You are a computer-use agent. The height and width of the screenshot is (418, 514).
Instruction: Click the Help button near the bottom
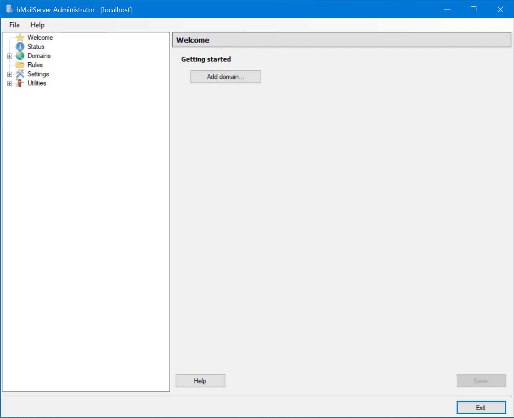point(200,380)
